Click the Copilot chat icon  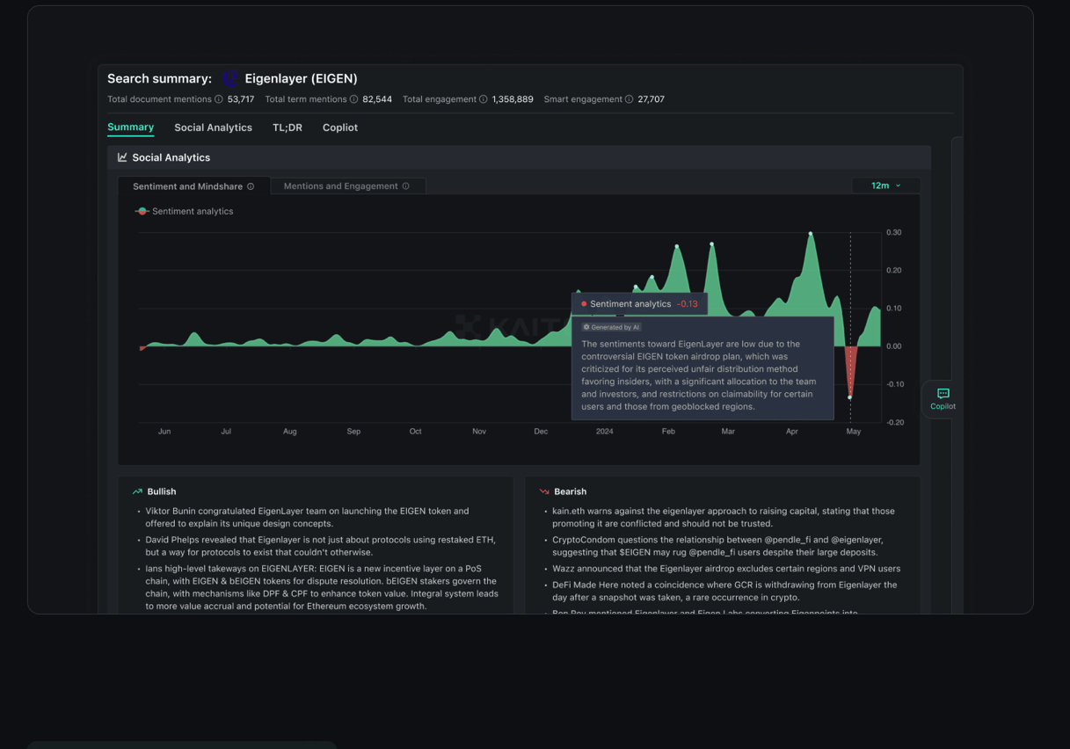943,394
